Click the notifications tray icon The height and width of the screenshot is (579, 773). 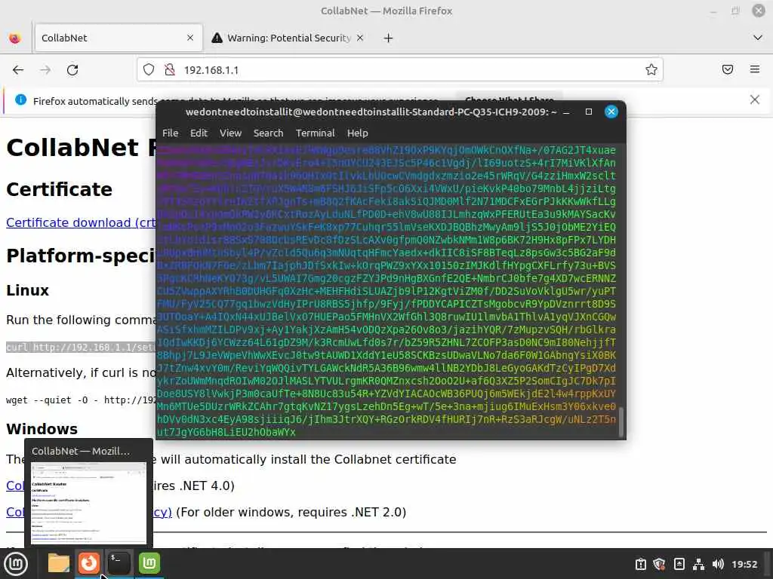click(x=679, y=564)
